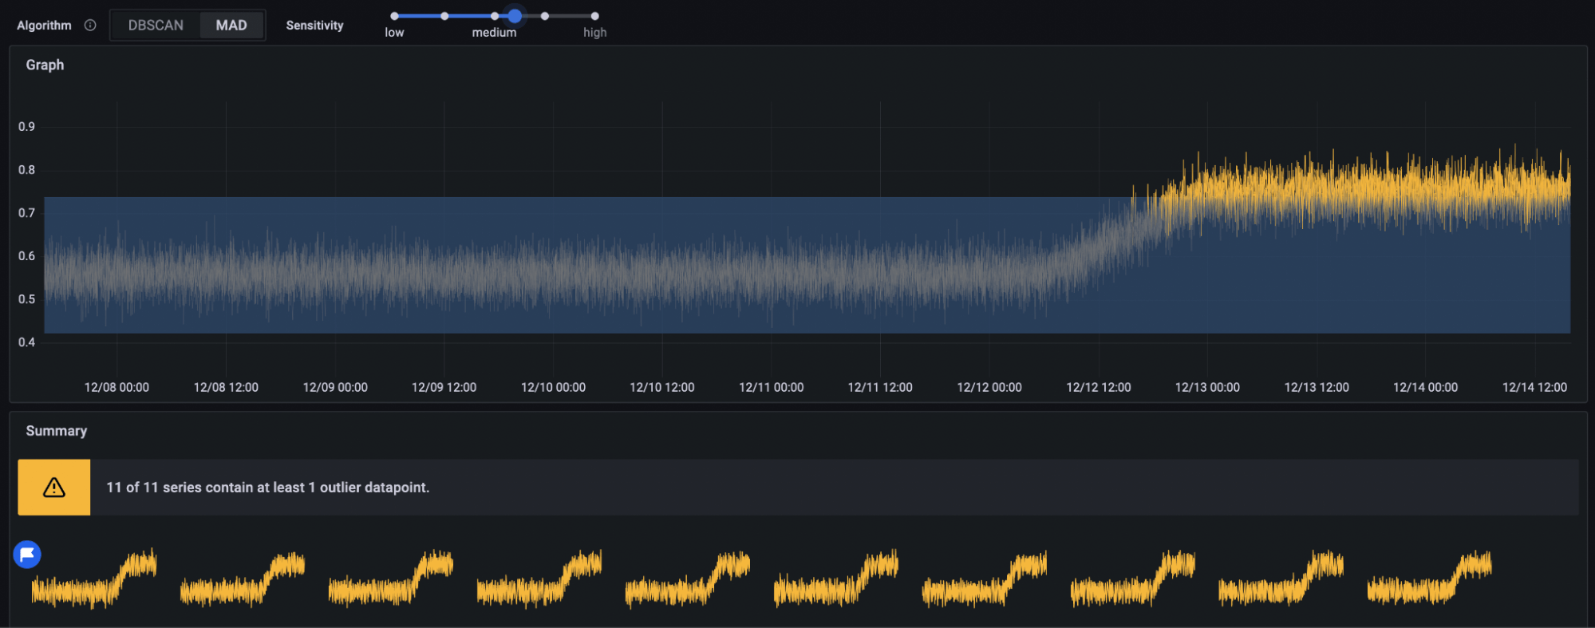Open the last series sparkline thumbnail
Screen dimensions: 1595x628
(1429, 579)
